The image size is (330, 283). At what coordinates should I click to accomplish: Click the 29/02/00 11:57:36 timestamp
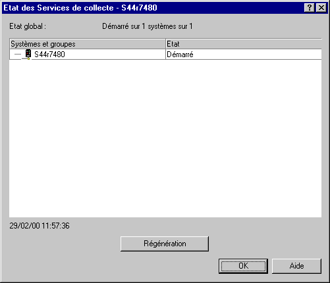(x=40, y=226)
